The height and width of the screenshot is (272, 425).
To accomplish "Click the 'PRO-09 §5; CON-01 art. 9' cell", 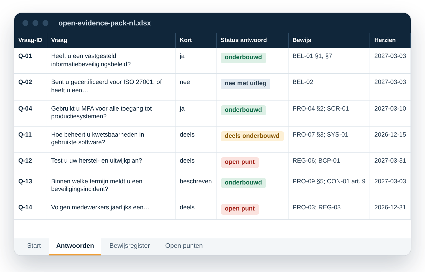I will 329,186.
